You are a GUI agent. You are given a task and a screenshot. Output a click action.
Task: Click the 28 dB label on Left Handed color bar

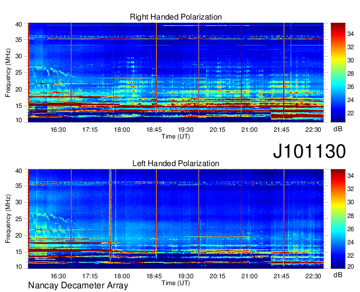pyautogui.click(x=350, y=216)
